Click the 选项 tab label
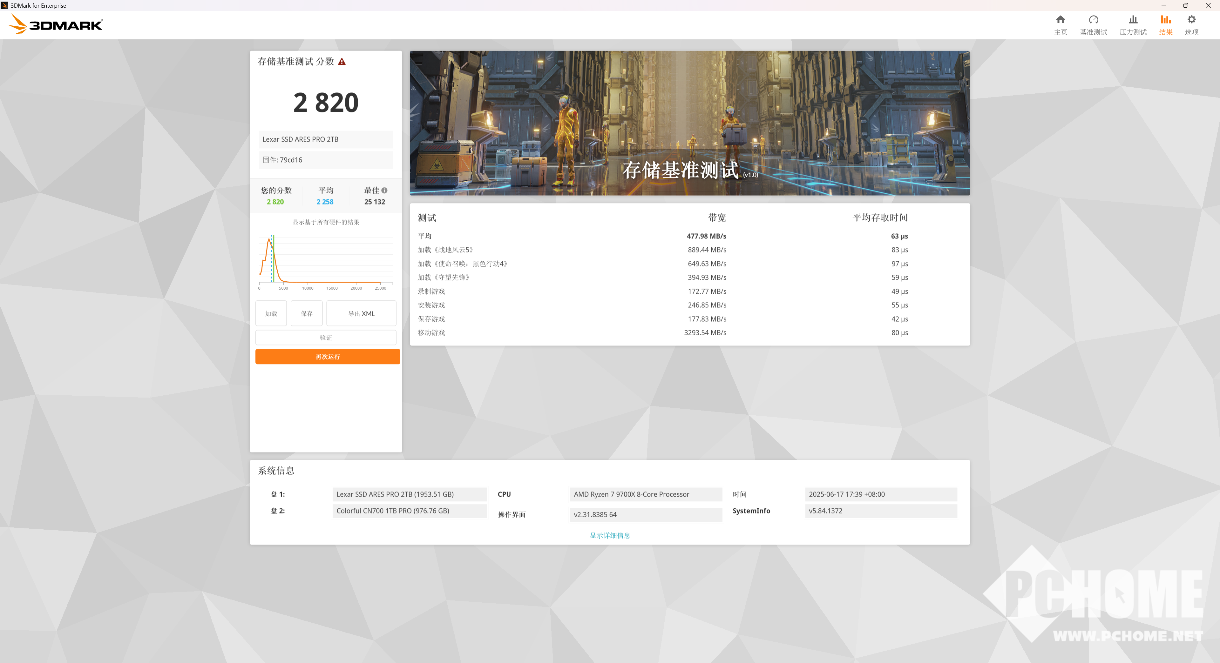 tap(1191, 32)
